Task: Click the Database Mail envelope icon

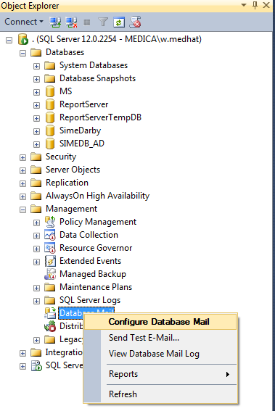Action: click(50, 313)
